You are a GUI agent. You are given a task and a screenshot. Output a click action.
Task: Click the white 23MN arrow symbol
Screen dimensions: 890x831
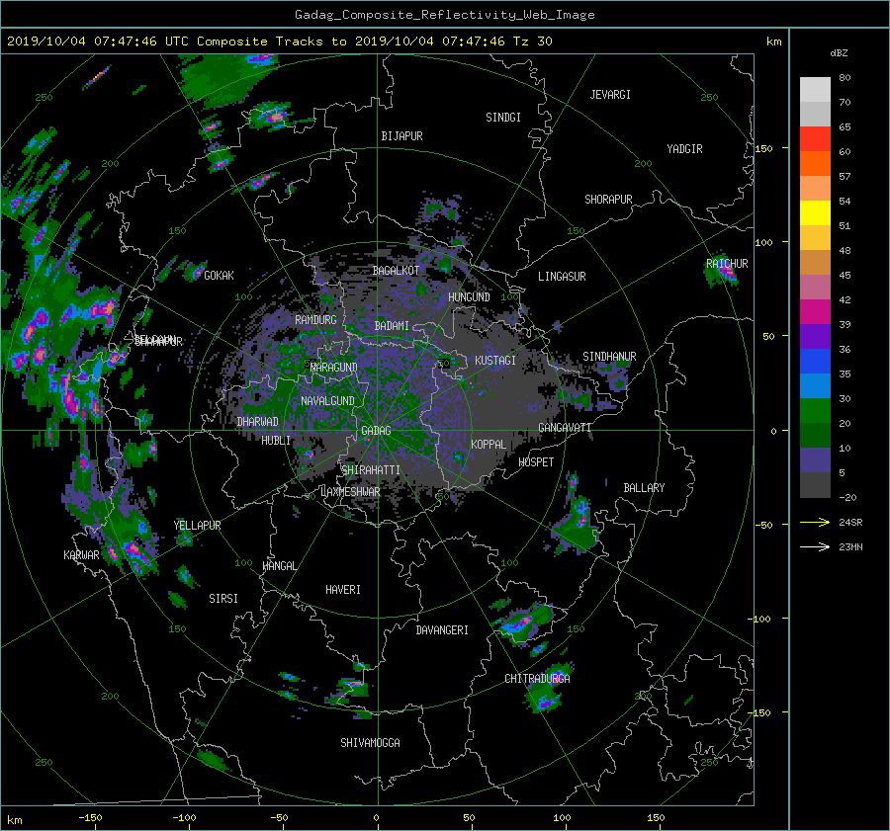[815, 546]
